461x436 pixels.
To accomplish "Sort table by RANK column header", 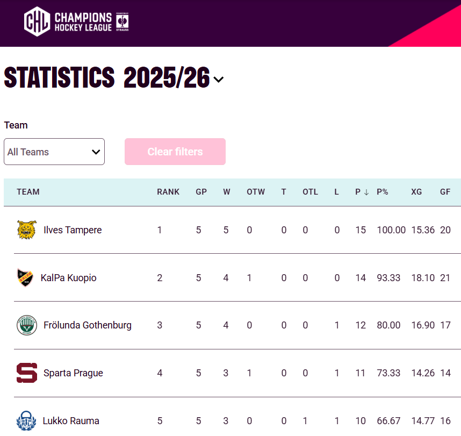I will (x=168, y=192).
